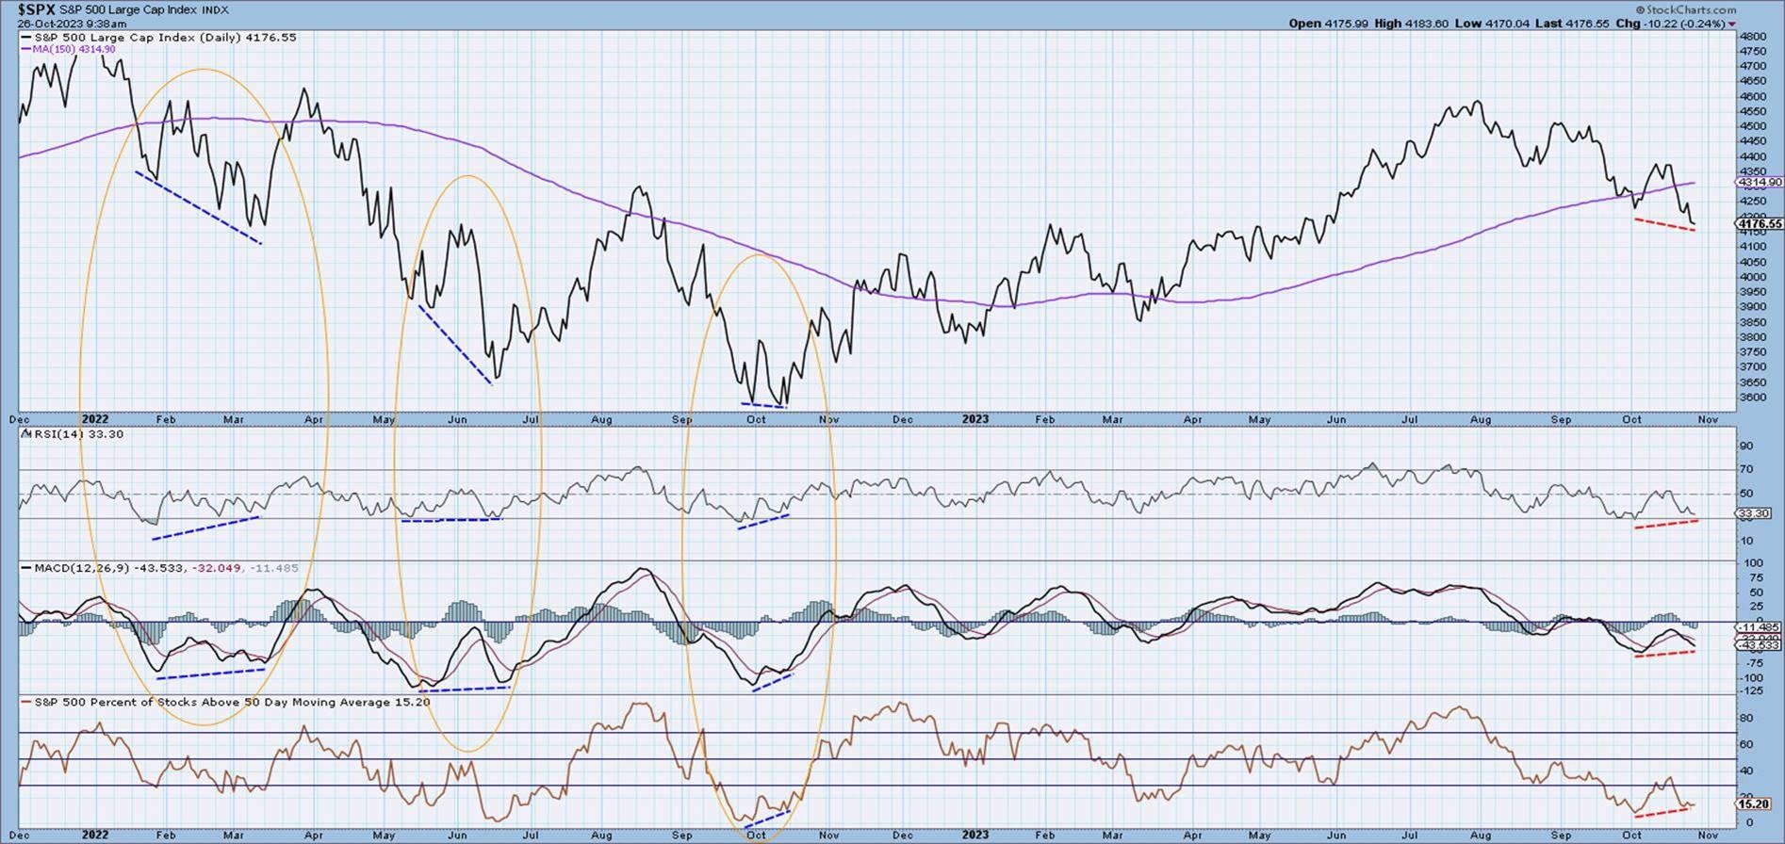Image resolution: width=1785 pixels, height=844 pixels.
Task: Click the red down-triangle beside the Chg value
Action: [1732, 24]
